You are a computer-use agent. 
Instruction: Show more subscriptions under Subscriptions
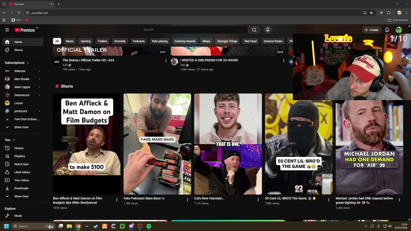coord(23,127)
